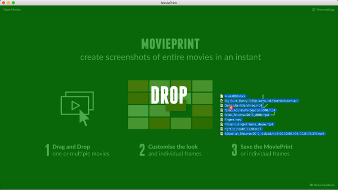Click the DROP zone grid
Viewport: 338px width, 190px height.
pyautogui.click(x=170, y=104)
